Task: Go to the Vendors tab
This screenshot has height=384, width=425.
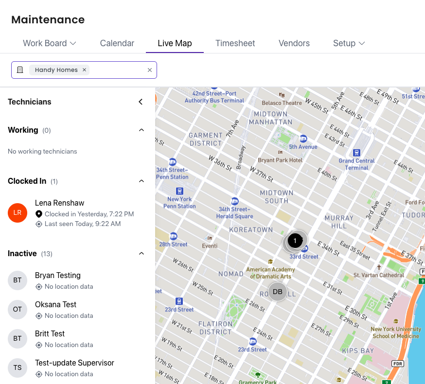Action: pyautogui.click(x=294, y=43)
